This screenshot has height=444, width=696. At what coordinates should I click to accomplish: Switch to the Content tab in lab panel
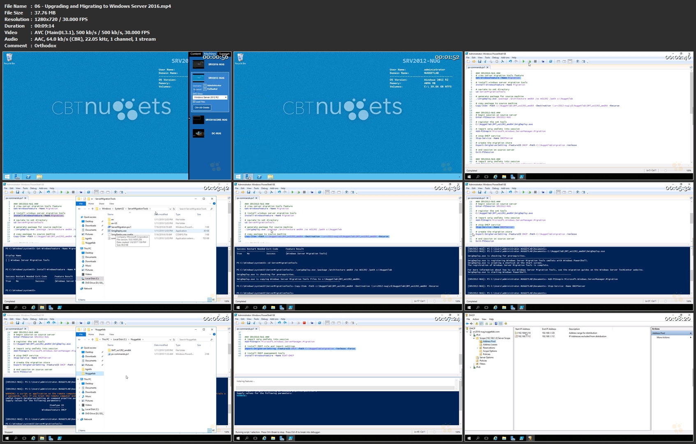click(196, 54)
